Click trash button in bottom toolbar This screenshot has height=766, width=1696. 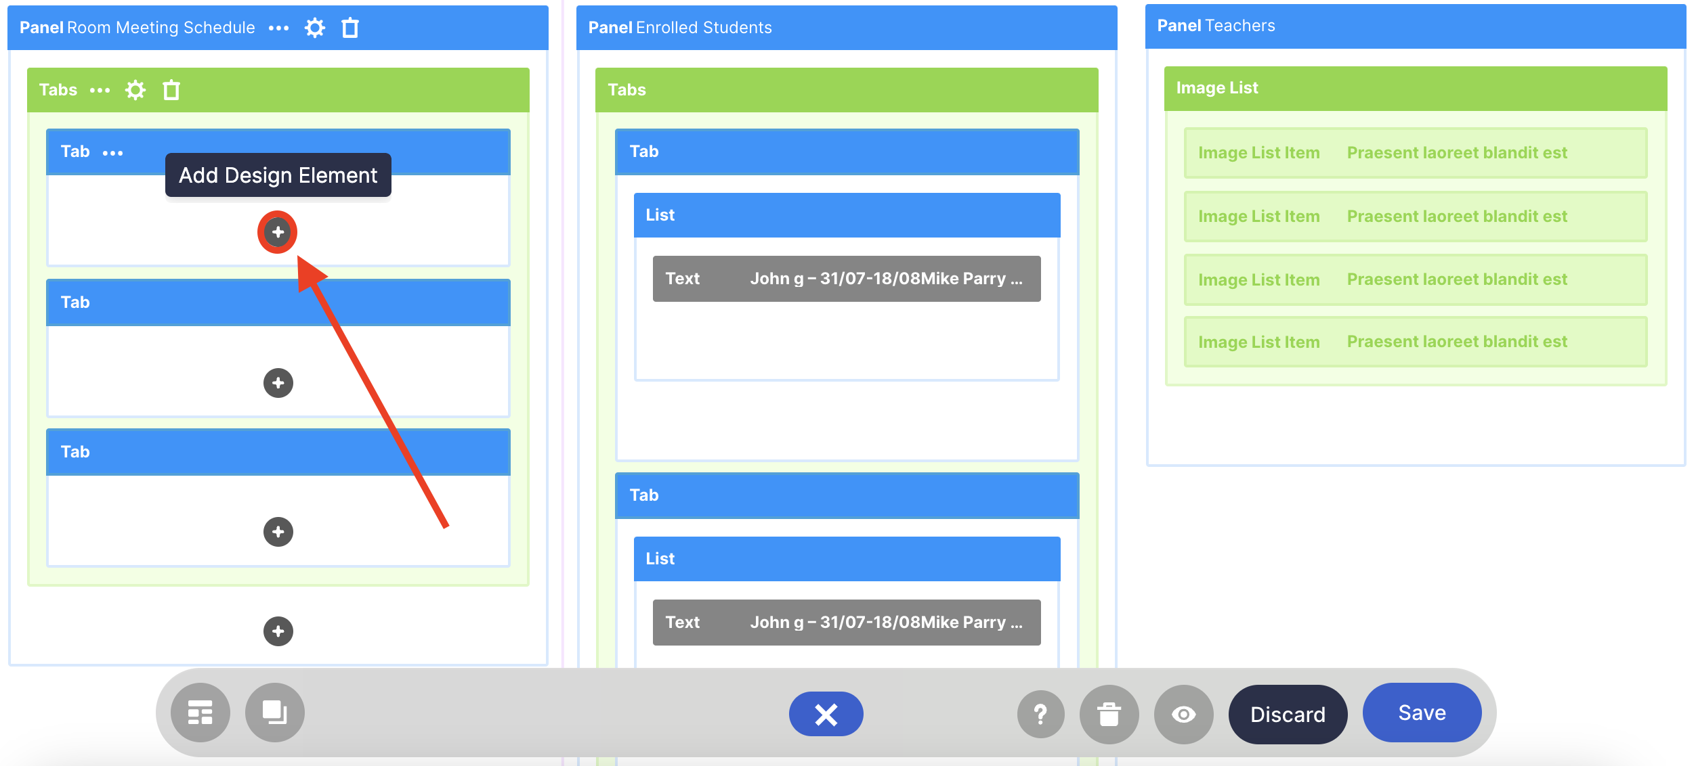point(1109,715)
